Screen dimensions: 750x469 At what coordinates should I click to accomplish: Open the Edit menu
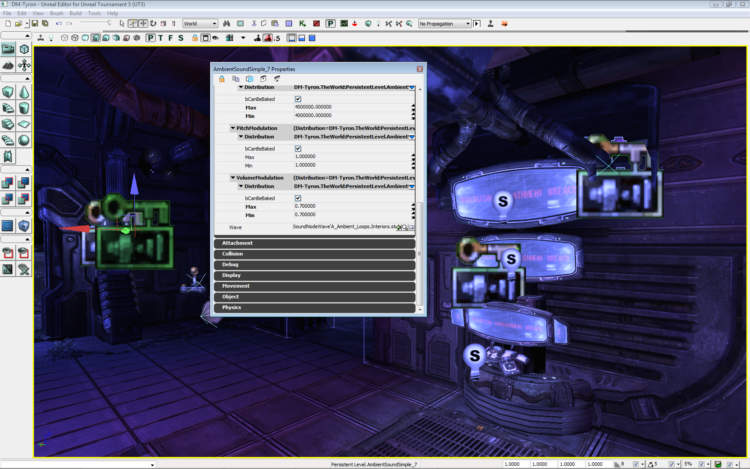click(22, 13)
